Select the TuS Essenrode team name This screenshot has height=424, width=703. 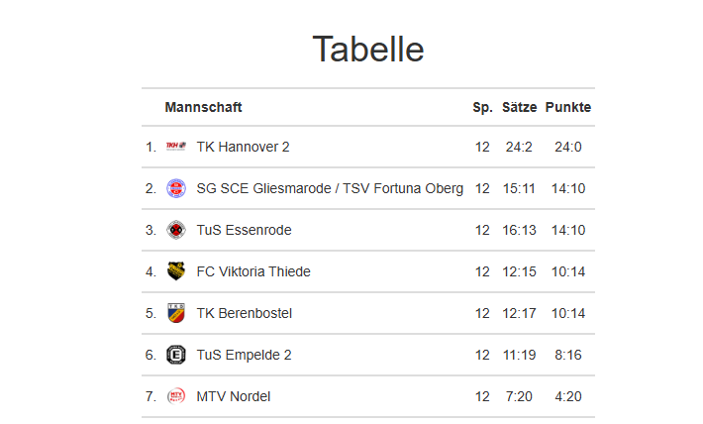point(244,230)
